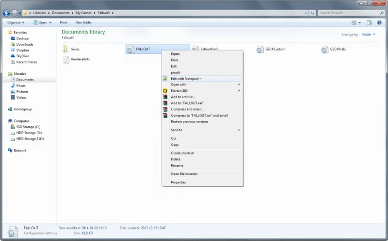Open SSD Storage (C:) drive

point(28,127)
